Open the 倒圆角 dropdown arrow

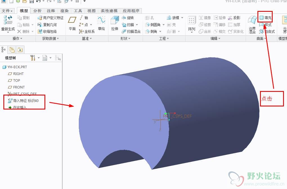pyautogui.click(x=164, y=25)
